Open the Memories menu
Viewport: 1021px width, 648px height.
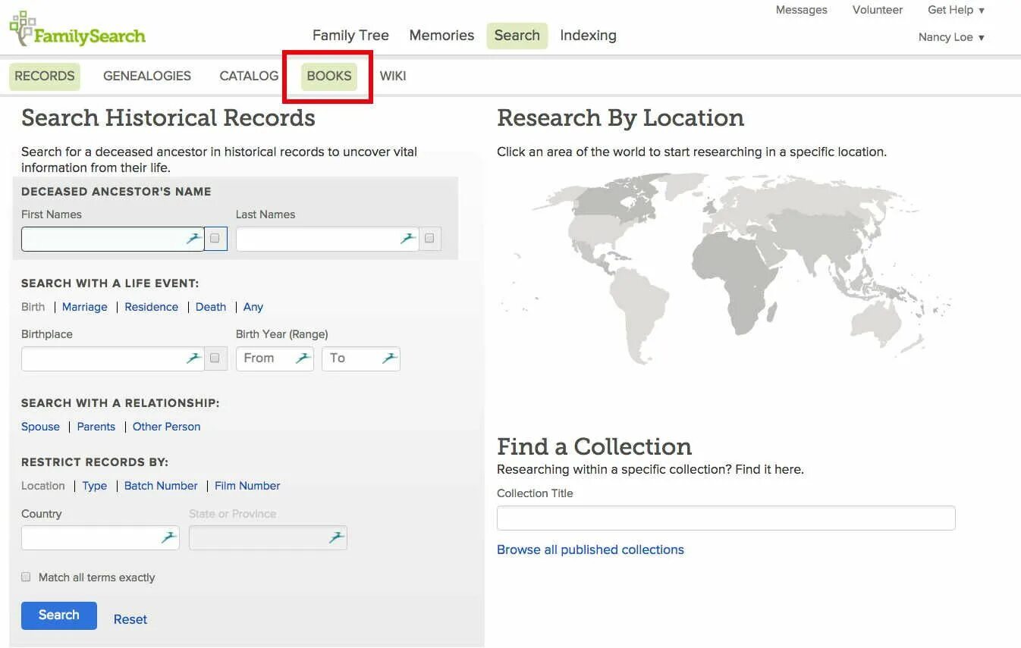coord(441,36)
